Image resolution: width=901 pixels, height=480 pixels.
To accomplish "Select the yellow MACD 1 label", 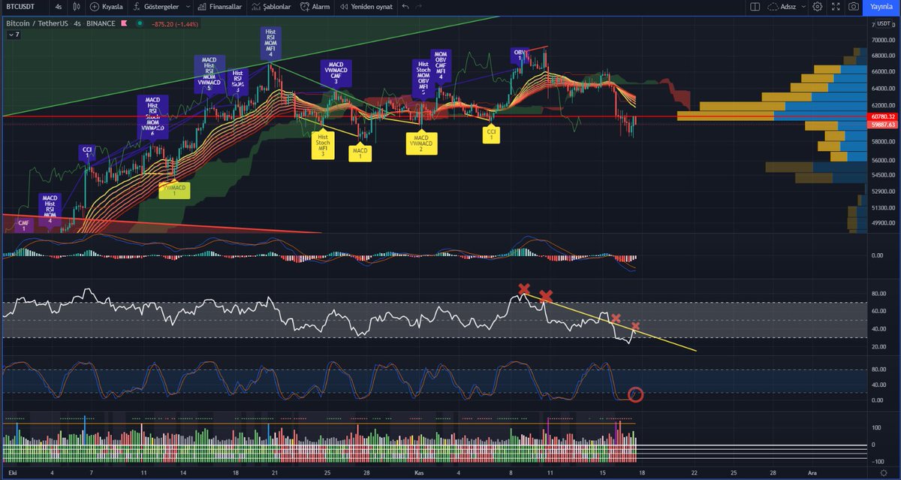I will point(360,152).
